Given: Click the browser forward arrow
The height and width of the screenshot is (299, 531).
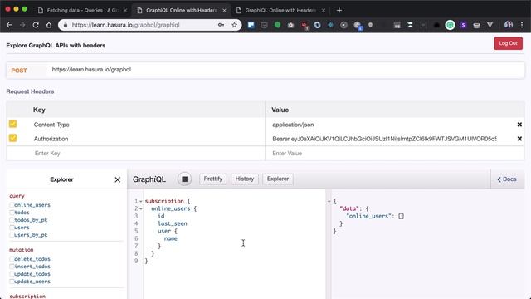Looking at the screenshot, I should click(22, 25).
